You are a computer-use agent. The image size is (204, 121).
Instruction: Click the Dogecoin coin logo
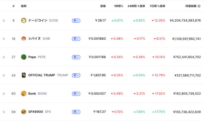24,21
